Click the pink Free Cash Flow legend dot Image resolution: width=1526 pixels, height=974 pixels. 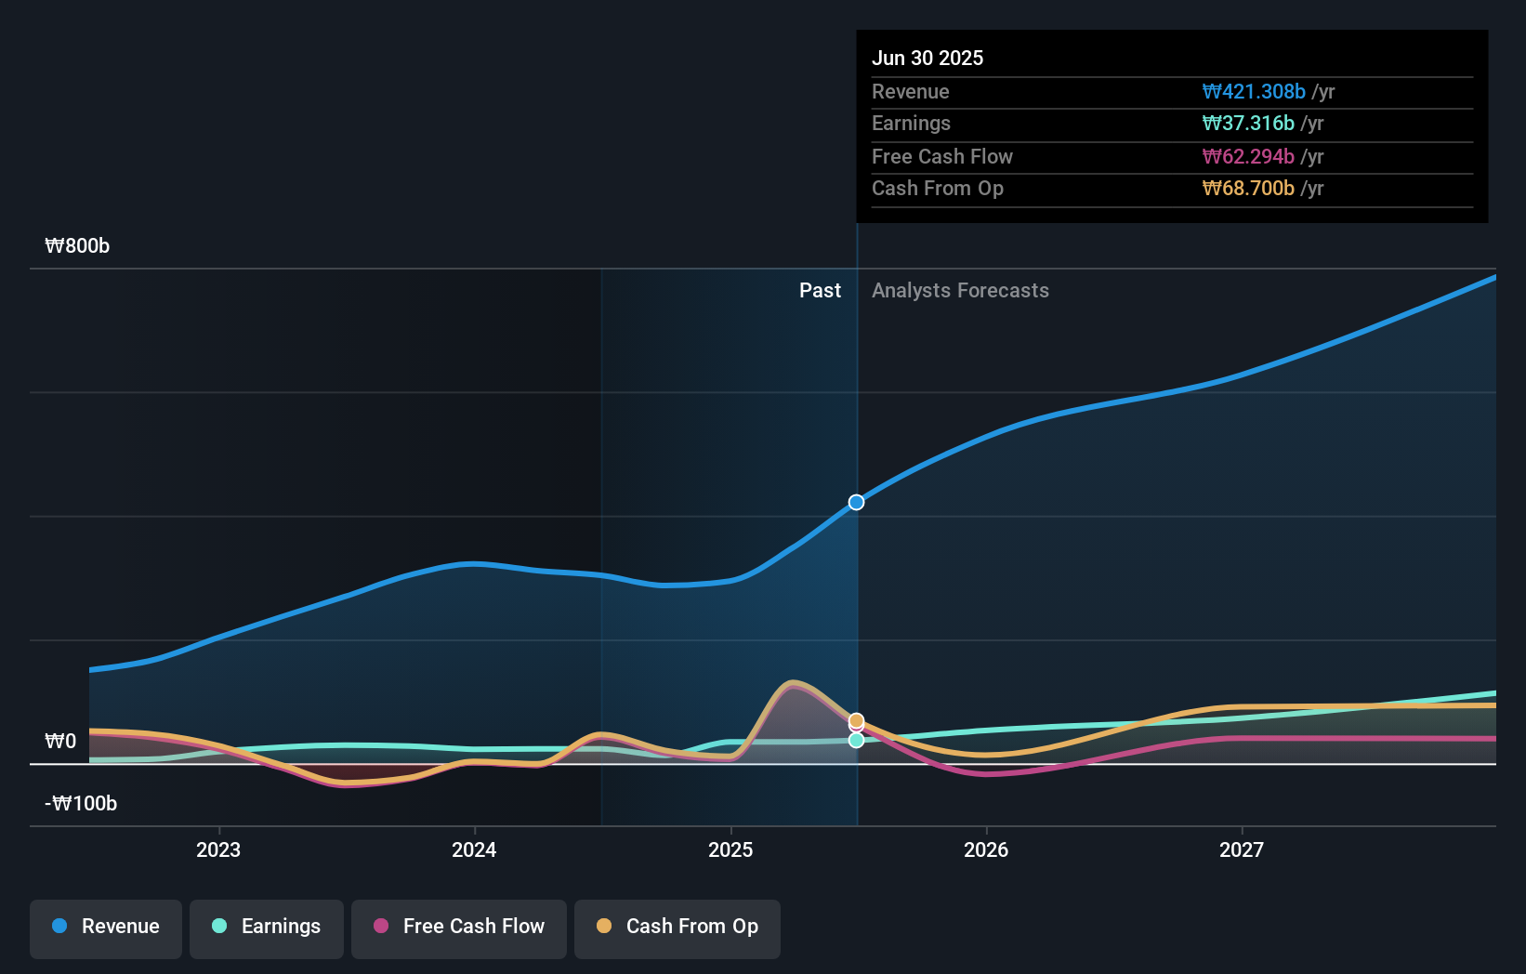381,927
